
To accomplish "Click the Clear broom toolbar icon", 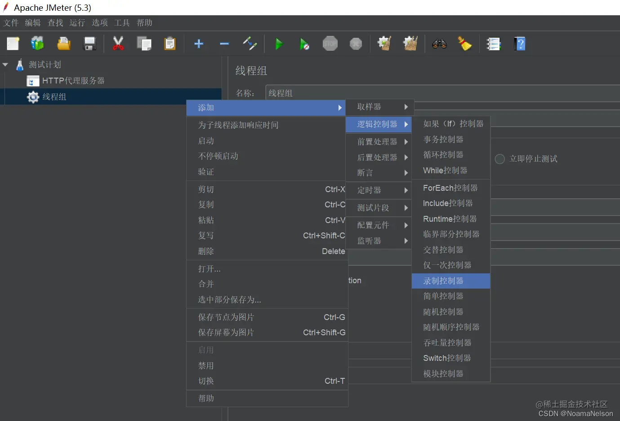I will pyautogui.click(x=465, y=44).
